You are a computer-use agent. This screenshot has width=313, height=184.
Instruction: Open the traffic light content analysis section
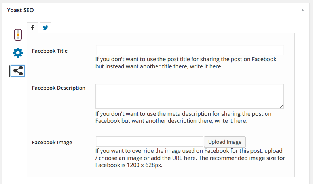click(x=18, y=35)
